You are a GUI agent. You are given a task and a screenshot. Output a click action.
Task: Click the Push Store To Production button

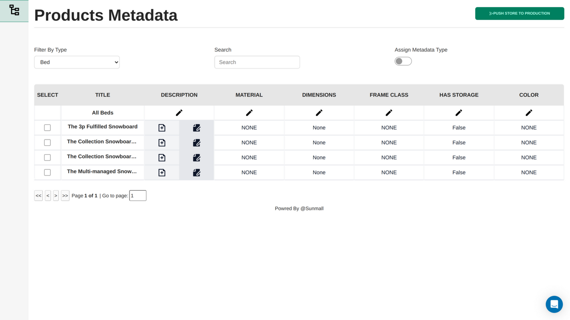[519, 13]
